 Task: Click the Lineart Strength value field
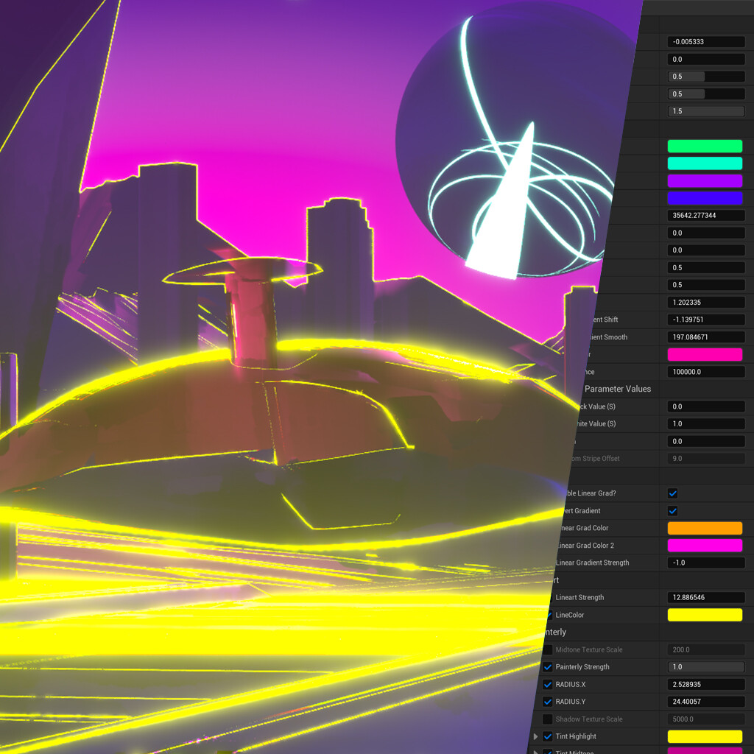click(x=705, y=597)
